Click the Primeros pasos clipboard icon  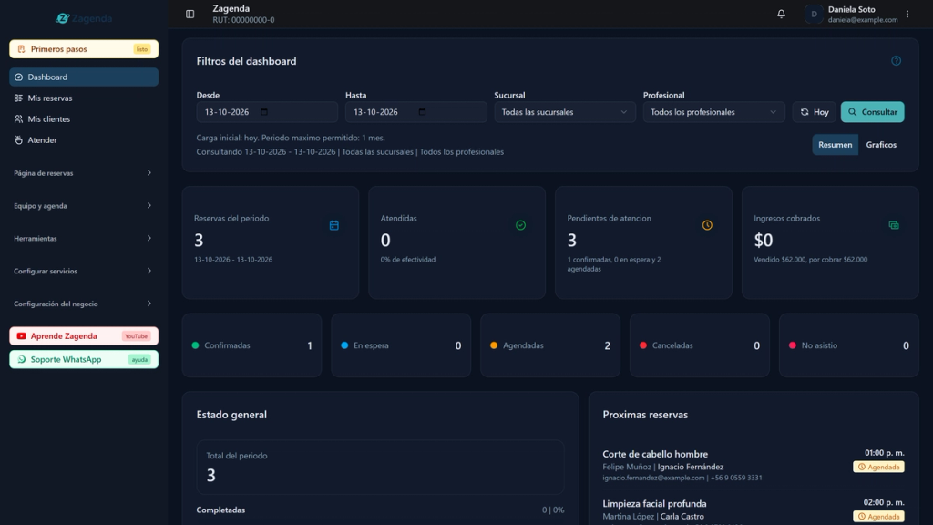tap(22, 49)
